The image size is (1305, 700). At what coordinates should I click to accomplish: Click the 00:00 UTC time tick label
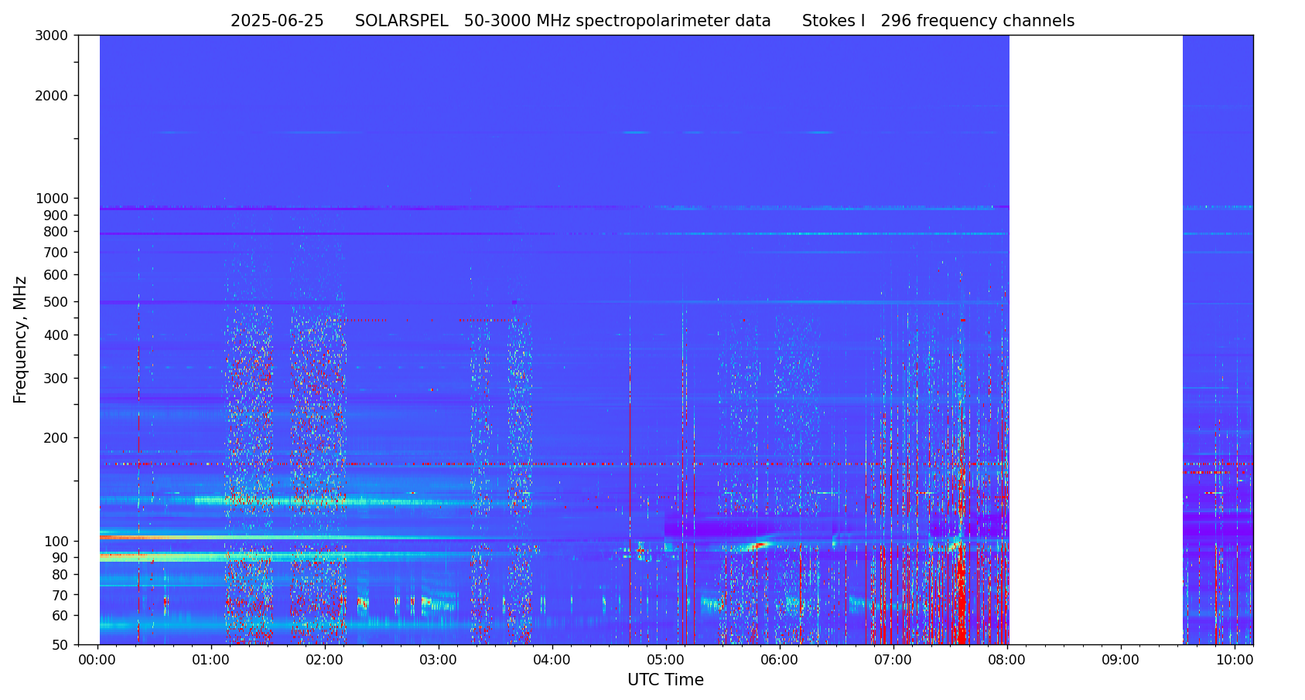[x=97, y=661]
